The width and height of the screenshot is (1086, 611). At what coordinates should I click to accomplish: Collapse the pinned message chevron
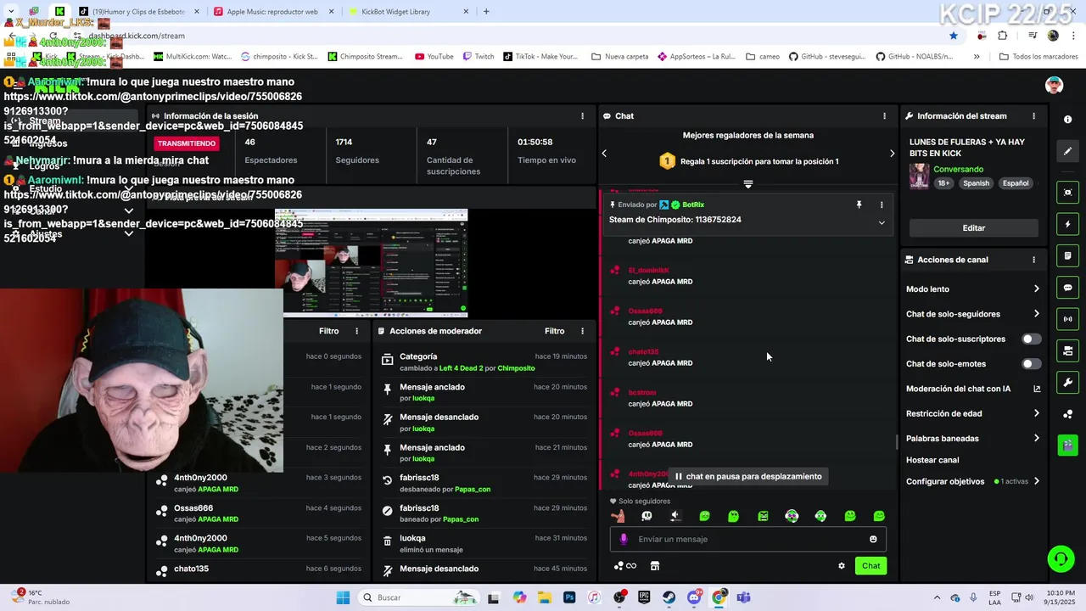[x=882, y=222]
